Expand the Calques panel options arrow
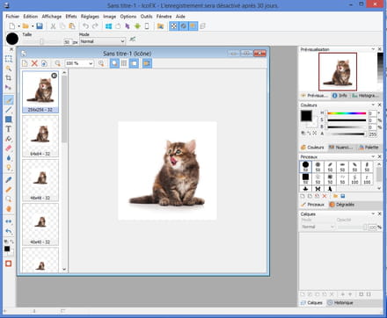The height and width of the screenshot is (318, 387). (374, 213)
